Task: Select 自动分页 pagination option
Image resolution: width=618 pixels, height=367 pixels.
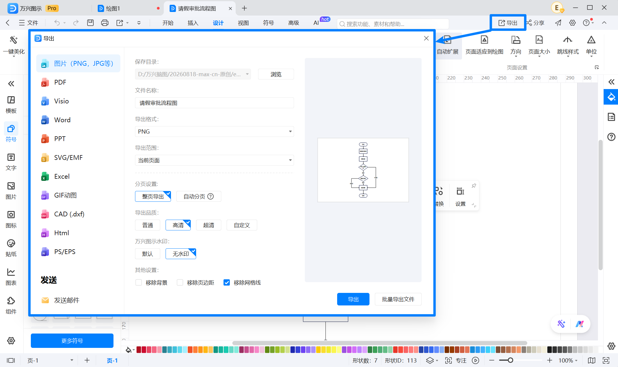Action: click(x=199, y=196)
